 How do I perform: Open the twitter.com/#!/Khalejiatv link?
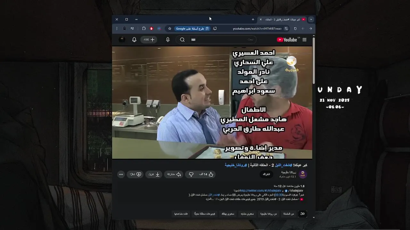tap(260, 191)
